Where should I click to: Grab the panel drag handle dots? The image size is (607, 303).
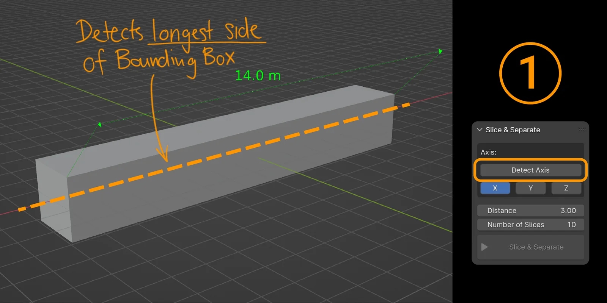(x=582, y=130)
